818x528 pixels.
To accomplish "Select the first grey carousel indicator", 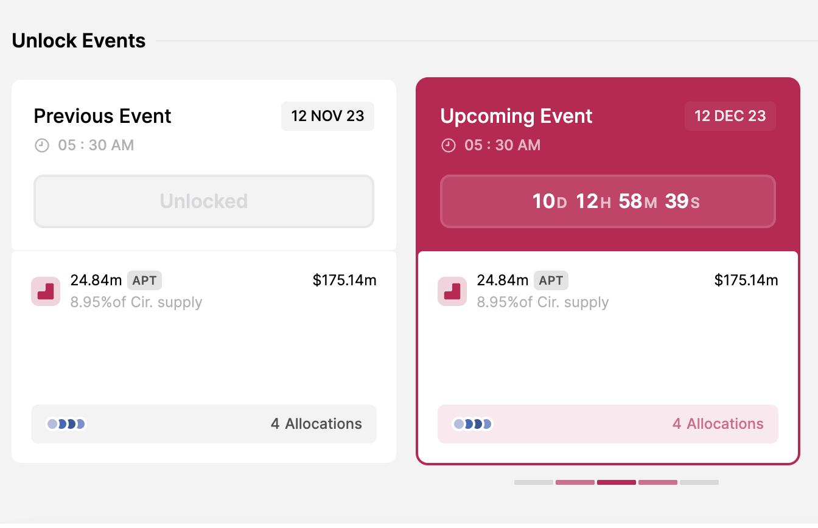I will pos(533,482).
